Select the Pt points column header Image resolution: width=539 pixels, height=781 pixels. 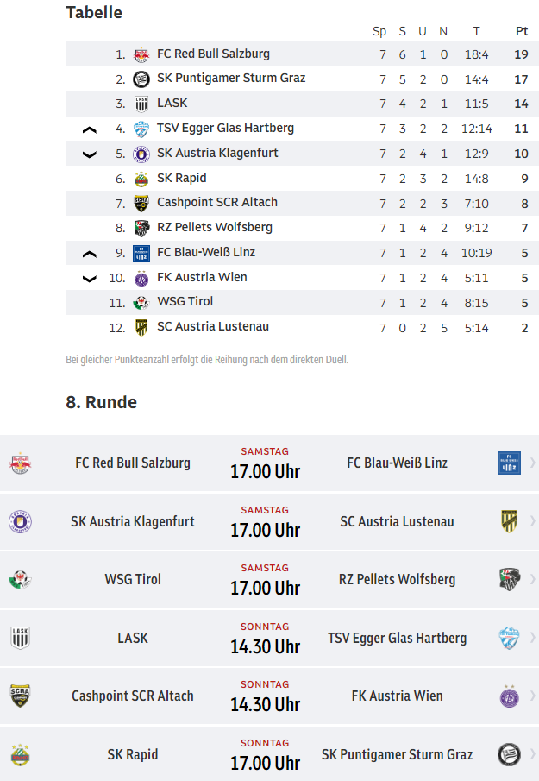click(521, 31)
